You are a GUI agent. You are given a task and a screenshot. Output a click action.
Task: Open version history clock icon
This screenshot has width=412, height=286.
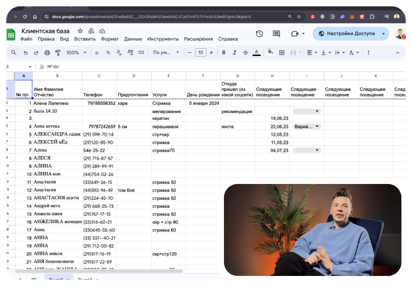click(x=259, y=34)
